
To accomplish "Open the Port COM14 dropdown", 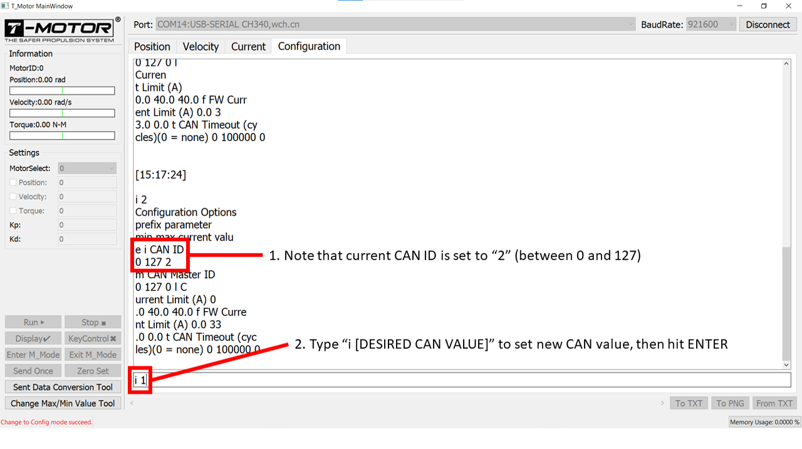I will (x=395, y=24).
